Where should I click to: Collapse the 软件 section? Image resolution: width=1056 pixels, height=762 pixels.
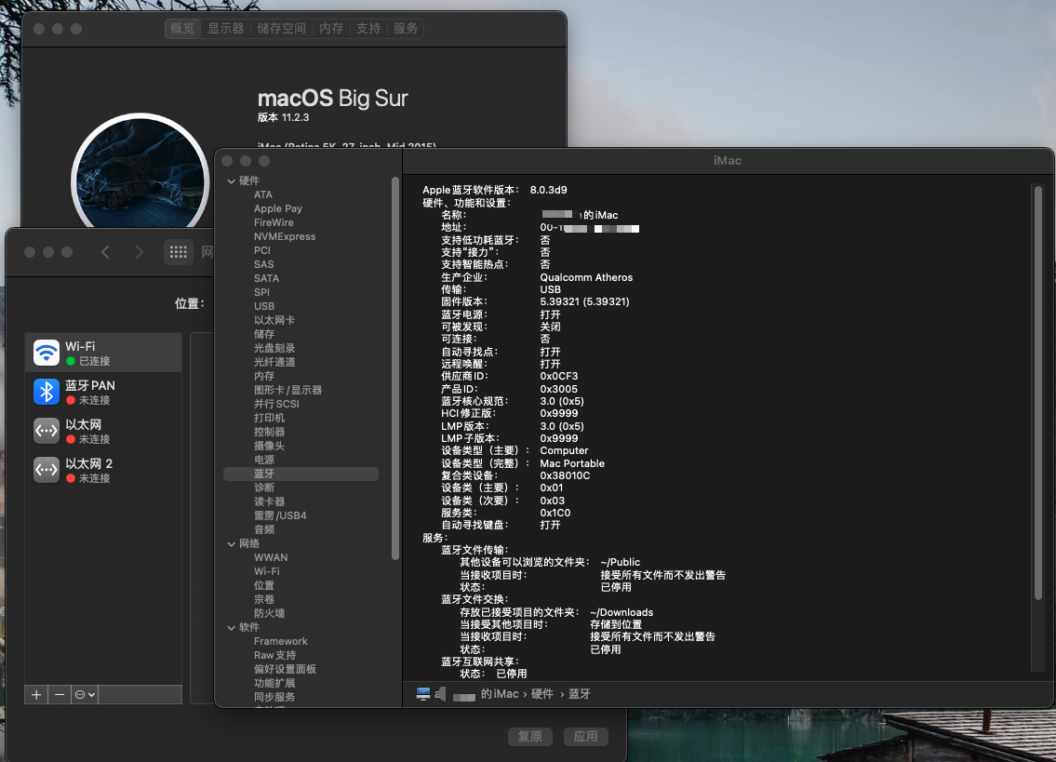(232, 627)
